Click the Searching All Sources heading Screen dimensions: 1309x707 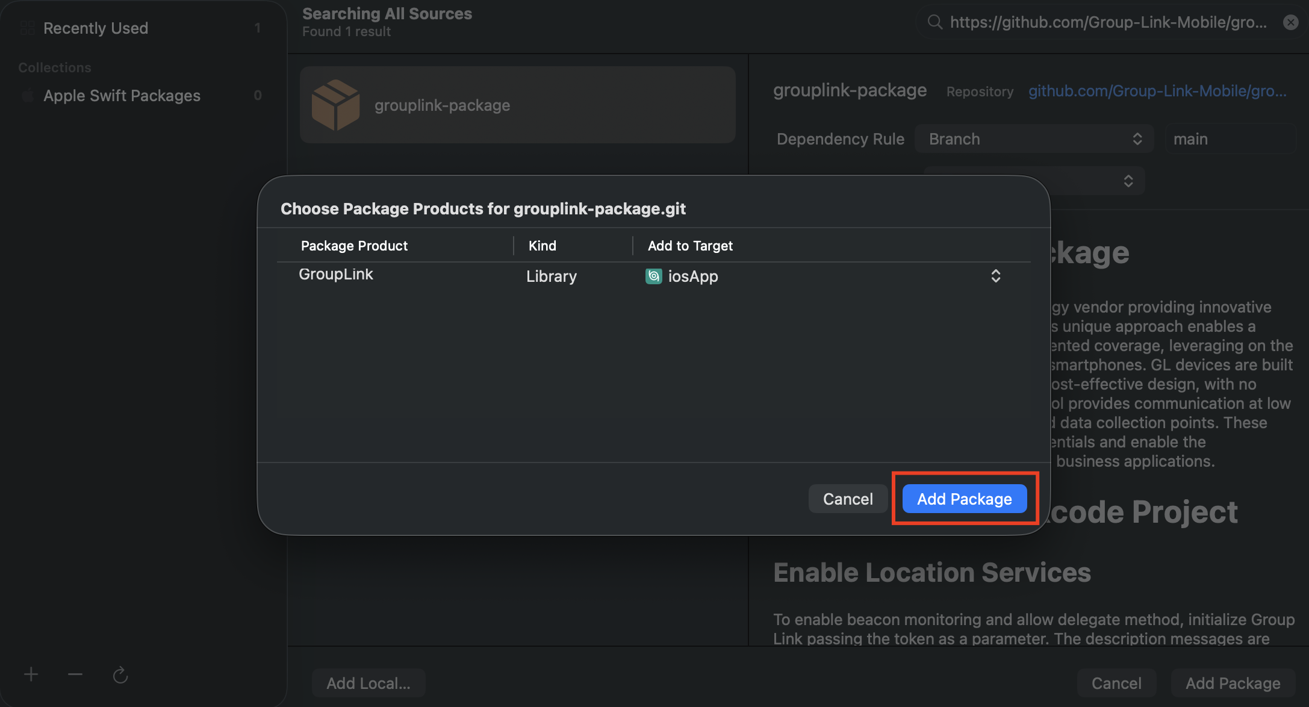[387, 14]
